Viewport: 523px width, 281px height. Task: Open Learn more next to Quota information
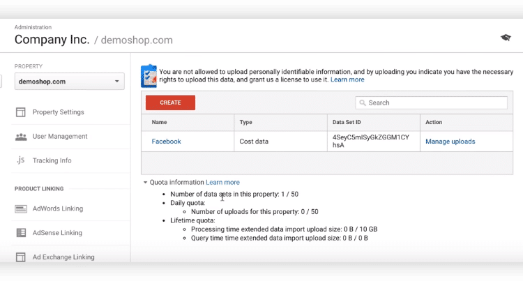click(x=222, y=182)
